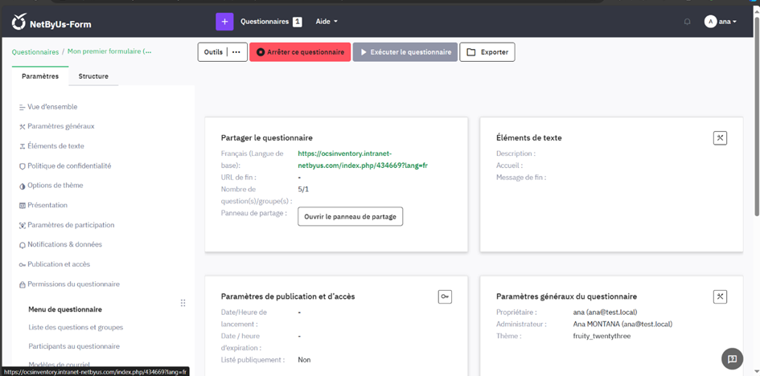Image resolution: width=760 pixels, height=376 pixels.
Task: Select Politique de confidentialité in sidebar
Action: [69, 166]
